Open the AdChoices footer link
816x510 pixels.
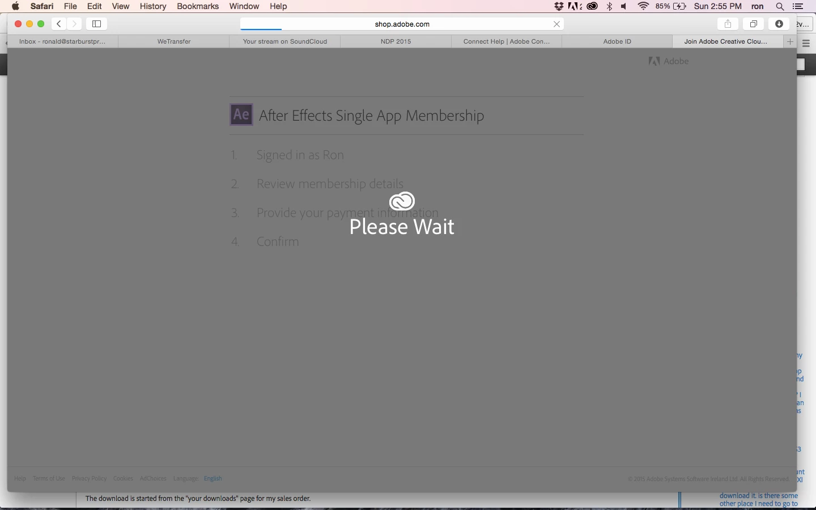pos(153,478)
